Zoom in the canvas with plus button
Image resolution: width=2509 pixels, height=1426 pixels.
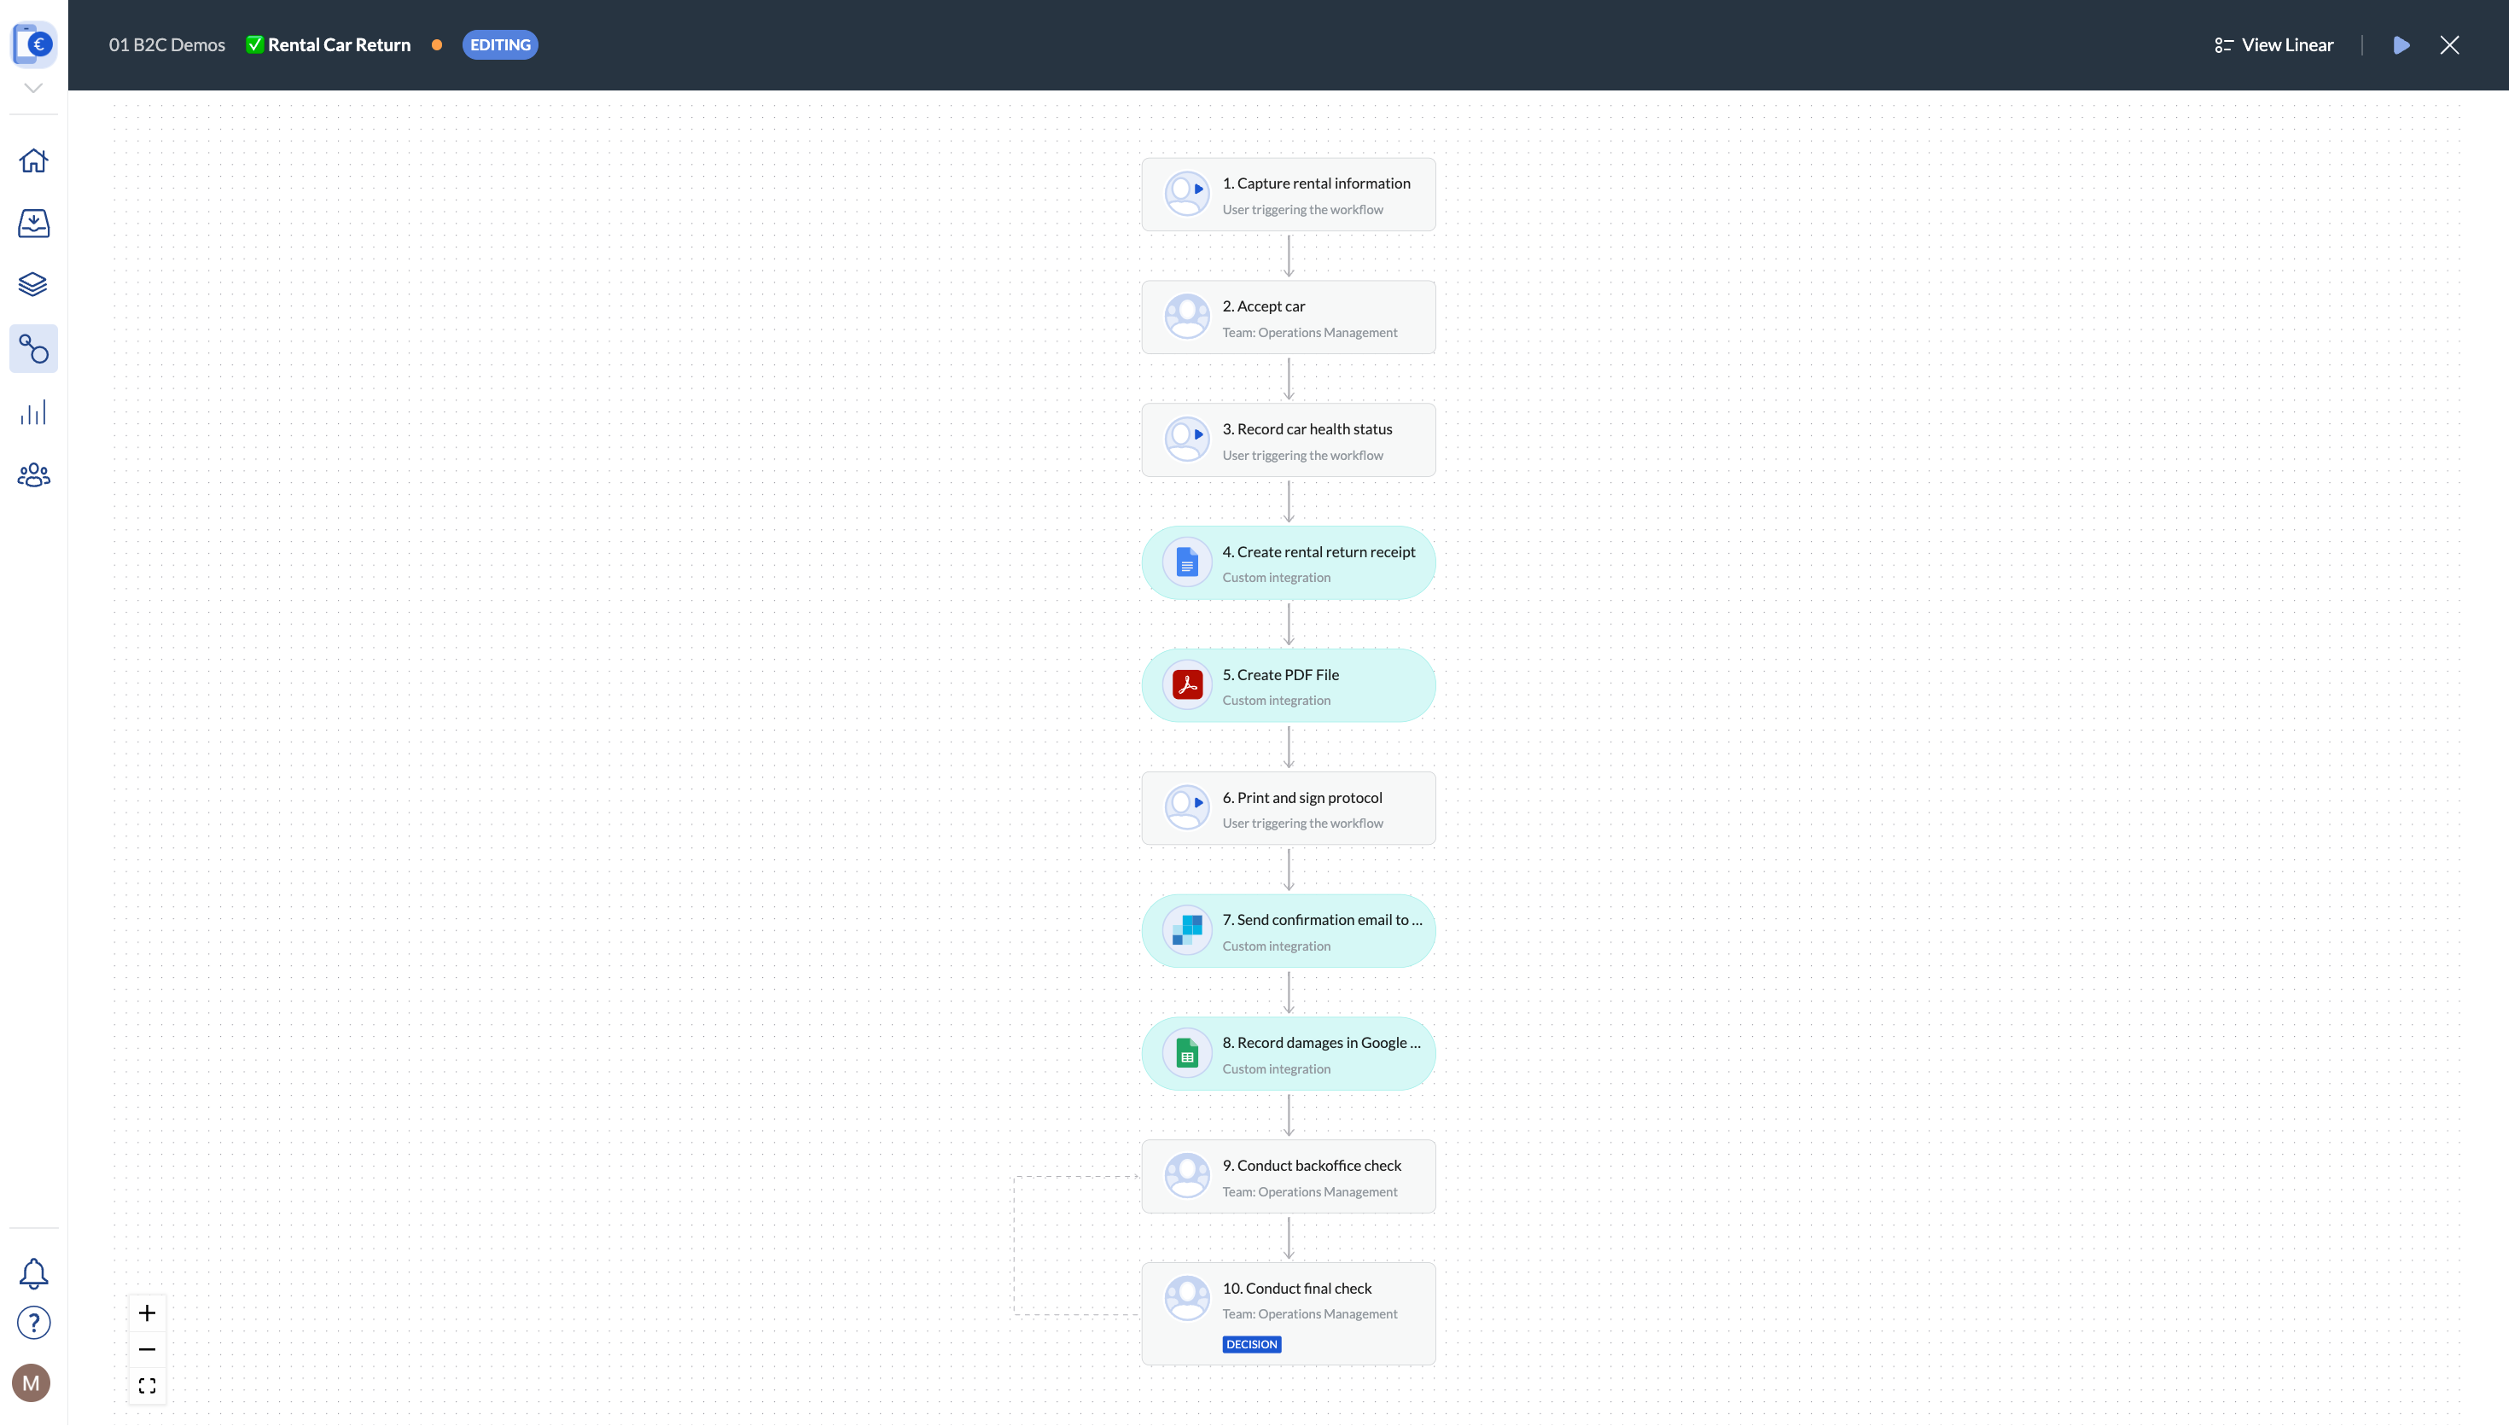[147, 1313]
